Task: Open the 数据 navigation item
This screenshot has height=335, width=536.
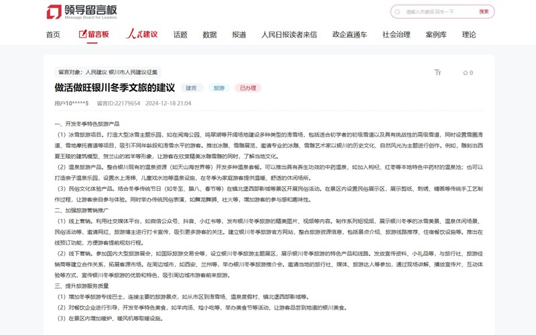Action: [x=210, y=35]
